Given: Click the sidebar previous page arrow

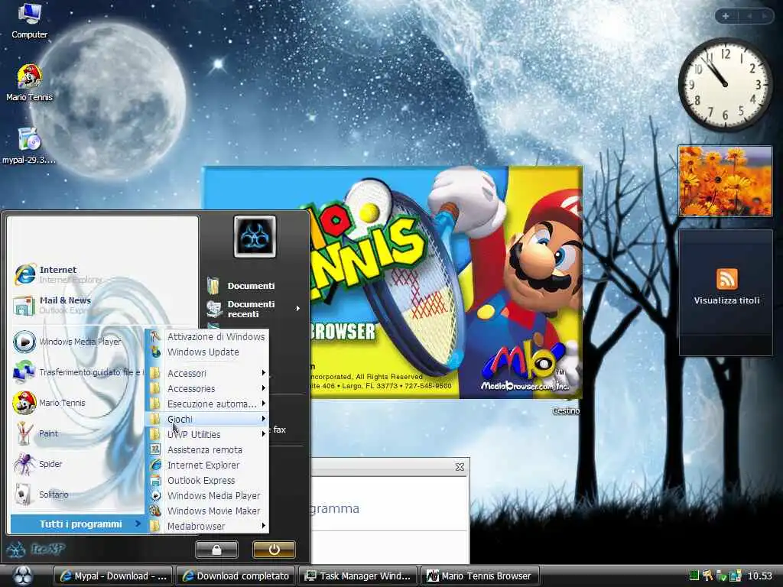Looking at the screenshot, I should pos(749,16).
